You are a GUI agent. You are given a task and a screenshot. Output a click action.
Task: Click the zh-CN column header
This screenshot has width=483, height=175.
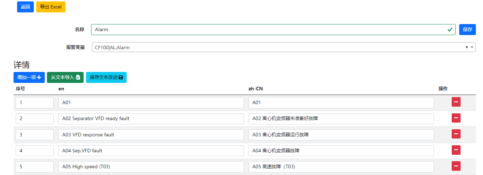[x=255, y=89]
